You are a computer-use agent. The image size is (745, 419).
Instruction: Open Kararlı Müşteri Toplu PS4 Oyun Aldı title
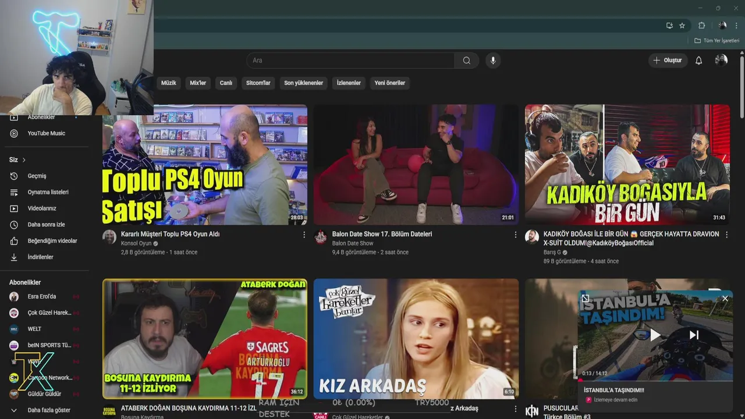[170, 234]
